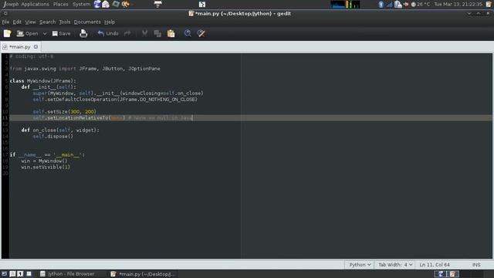Close the *main.py tab
This screenshot has height=278, width=494.
coord(36,46)
